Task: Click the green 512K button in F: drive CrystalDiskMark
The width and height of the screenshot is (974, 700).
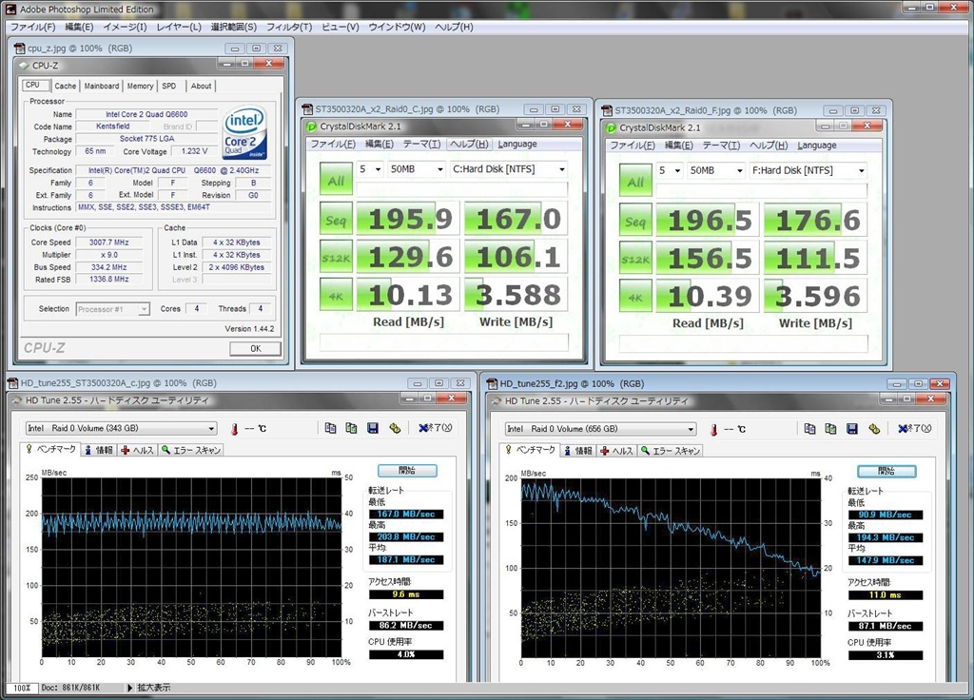Action: coord(635,259)
